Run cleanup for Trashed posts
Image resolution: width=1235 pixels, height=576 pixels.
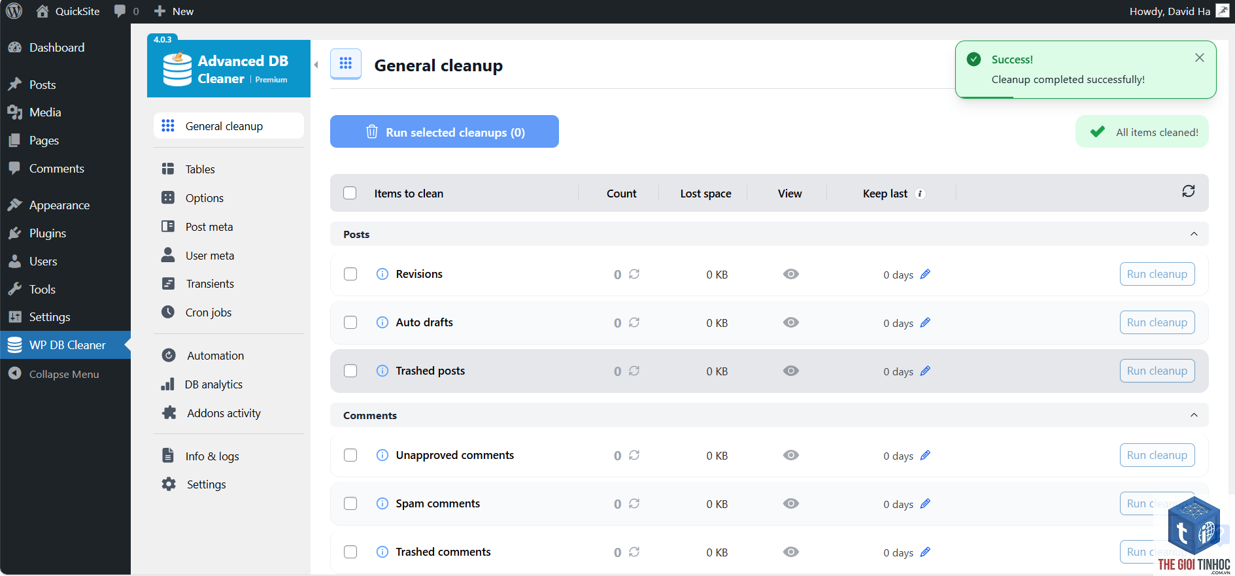click(1157, 371)
